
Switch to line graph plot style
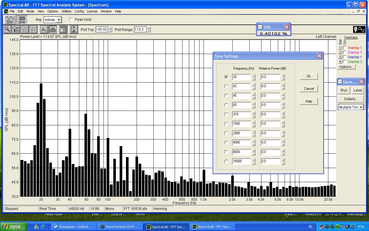44,29
